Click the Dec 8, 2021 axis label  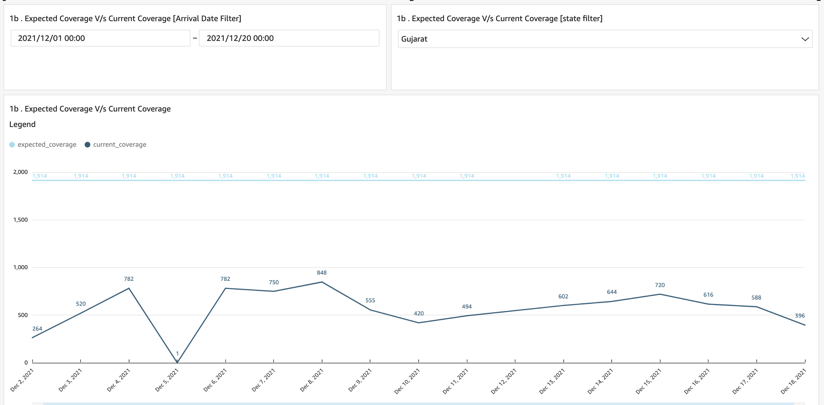coord(311,380)
